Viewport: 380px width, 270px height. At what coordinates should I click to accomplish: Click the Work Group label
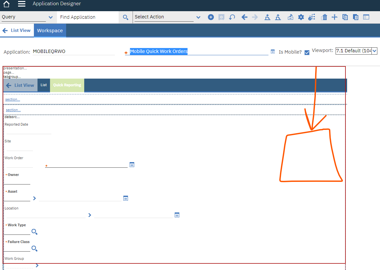(14, 258)
